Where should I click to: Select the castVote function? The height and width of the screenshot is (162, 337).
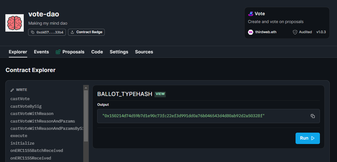tap(20, 99)
